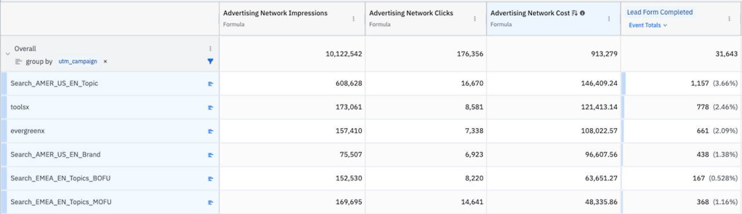The height and width of the screenshot is (214, 742).
Task: Click breakdown icon for Search_EMEA_EN_Topics_MOFU row
Action: 210,202
